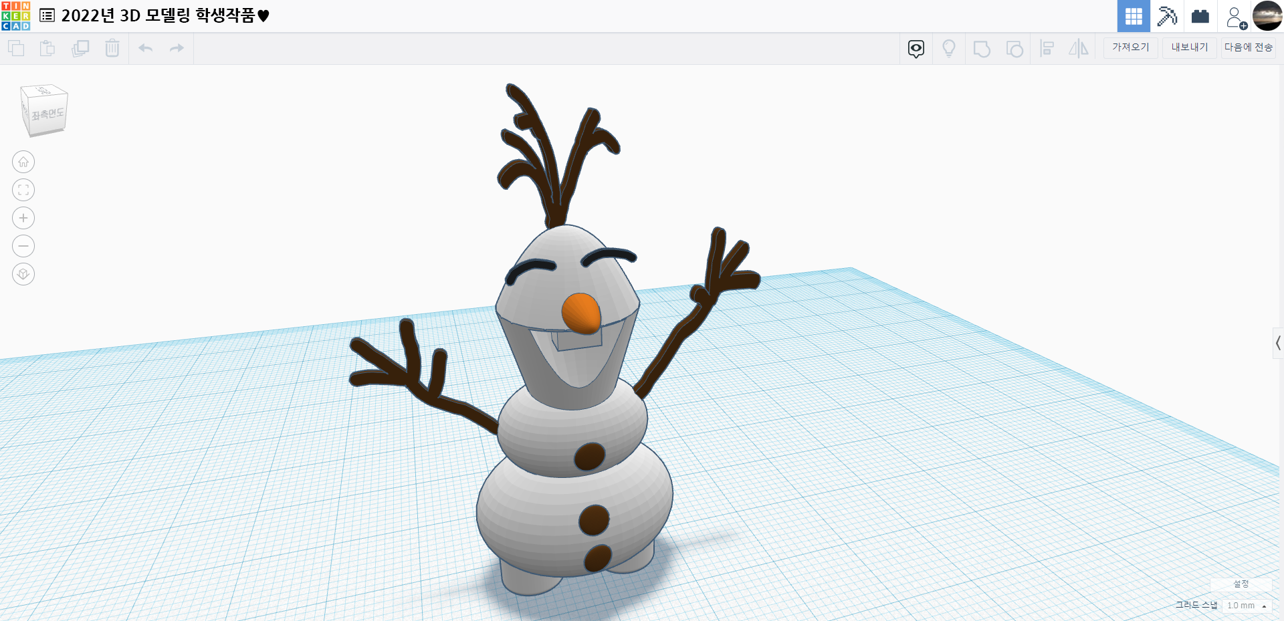1284x621 pixels.
Task: Undo the last action
Action: click(145, 48)
